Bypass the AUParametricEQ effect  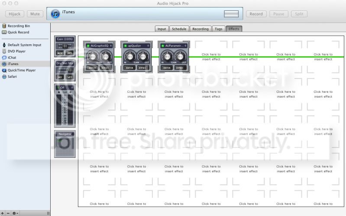pyautogui.click(x=180, y=68)
